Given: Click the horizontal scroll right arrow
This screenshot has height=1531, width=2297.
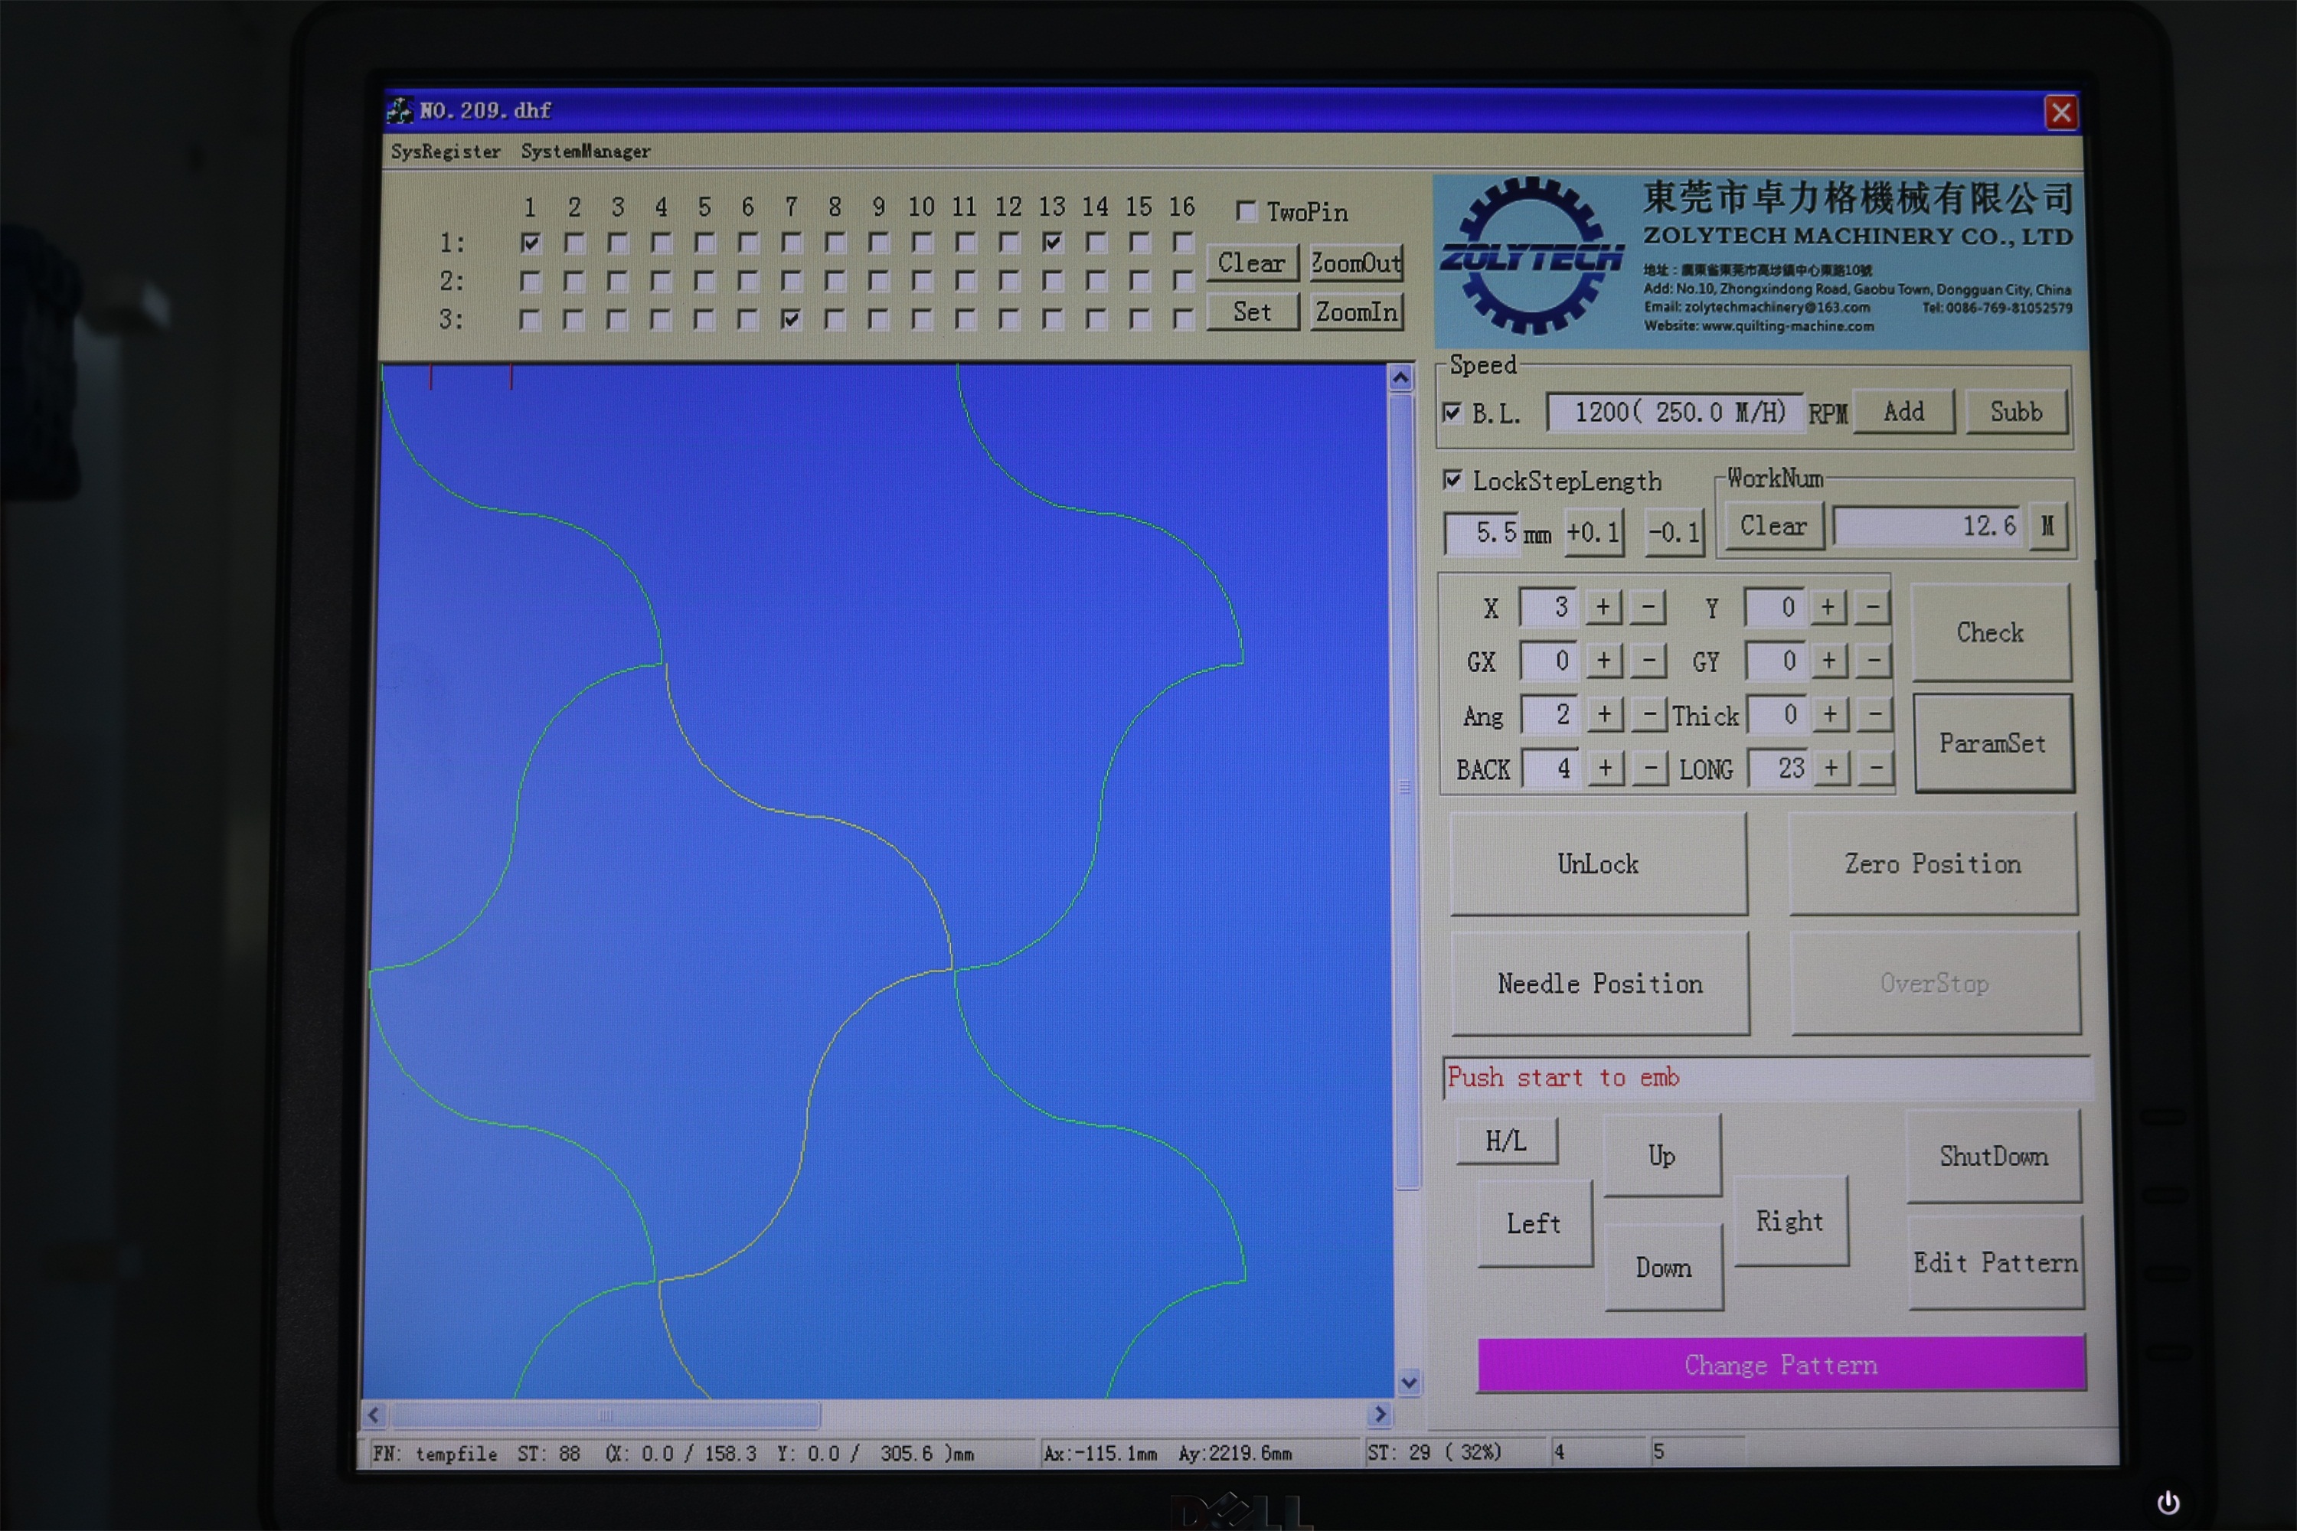Looking at the screenshot, I should pos(1379,1414).
